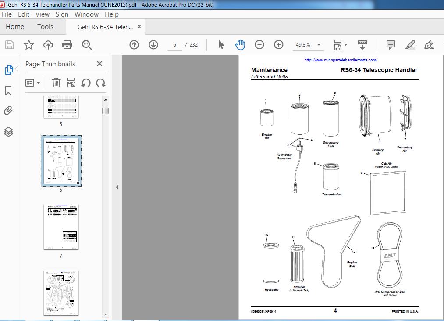
Task: Click the thumbnail scrollbar handle
Action: coord(106,111)
